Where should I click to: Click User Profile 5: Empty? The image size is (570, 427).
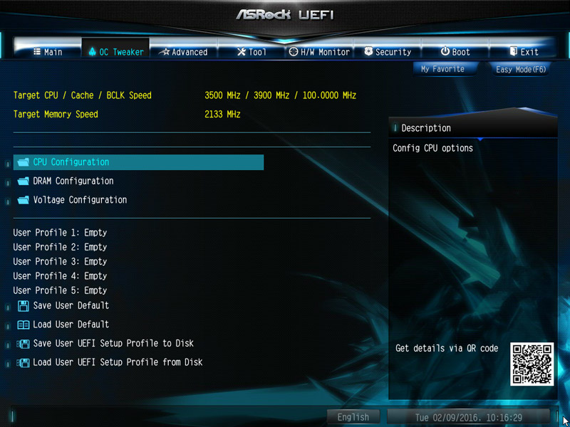(60, 290)
